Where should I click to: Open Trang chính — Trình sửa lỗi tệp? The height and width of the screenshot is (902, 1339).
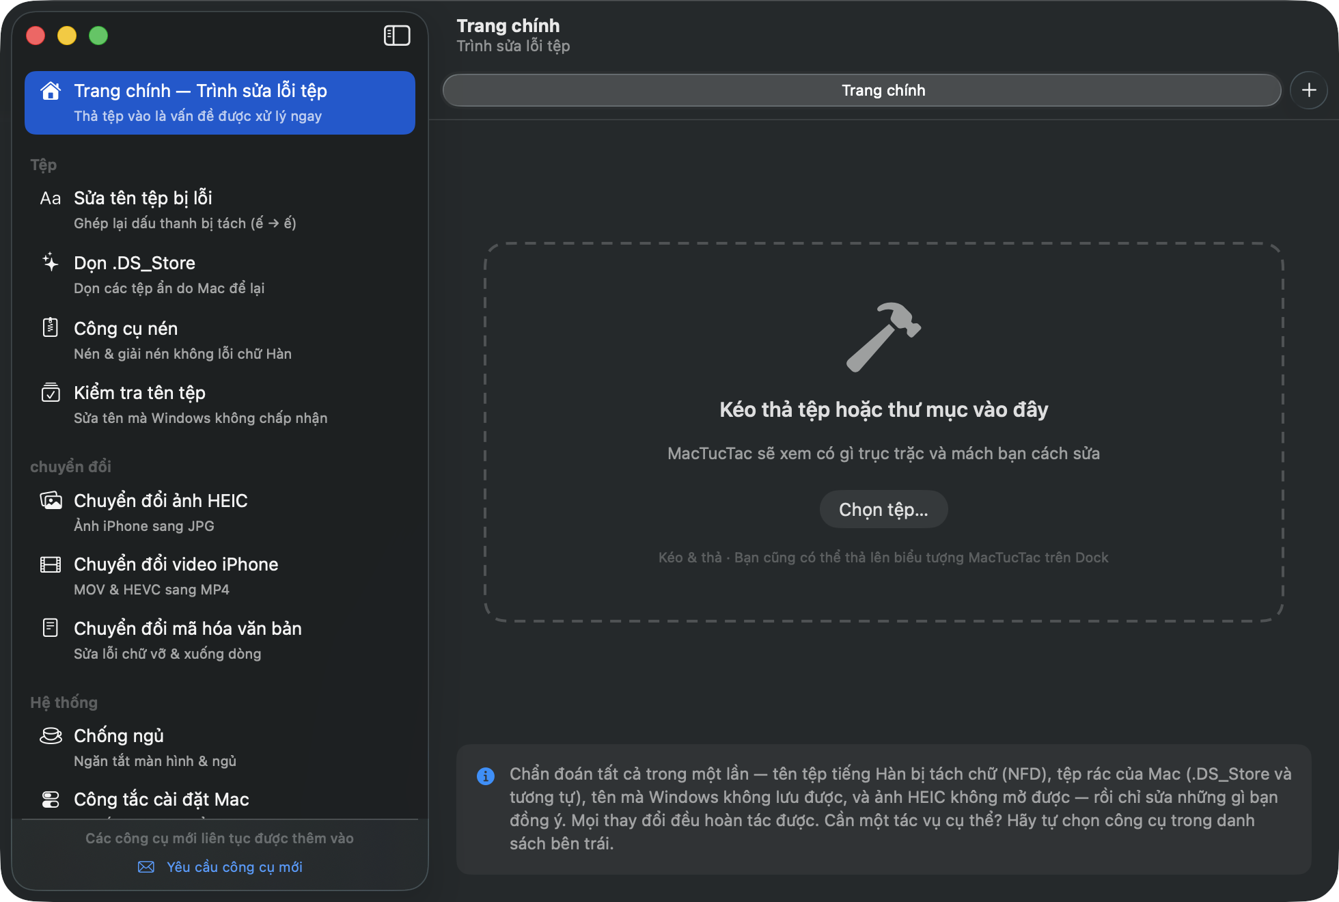click(220, 102)
